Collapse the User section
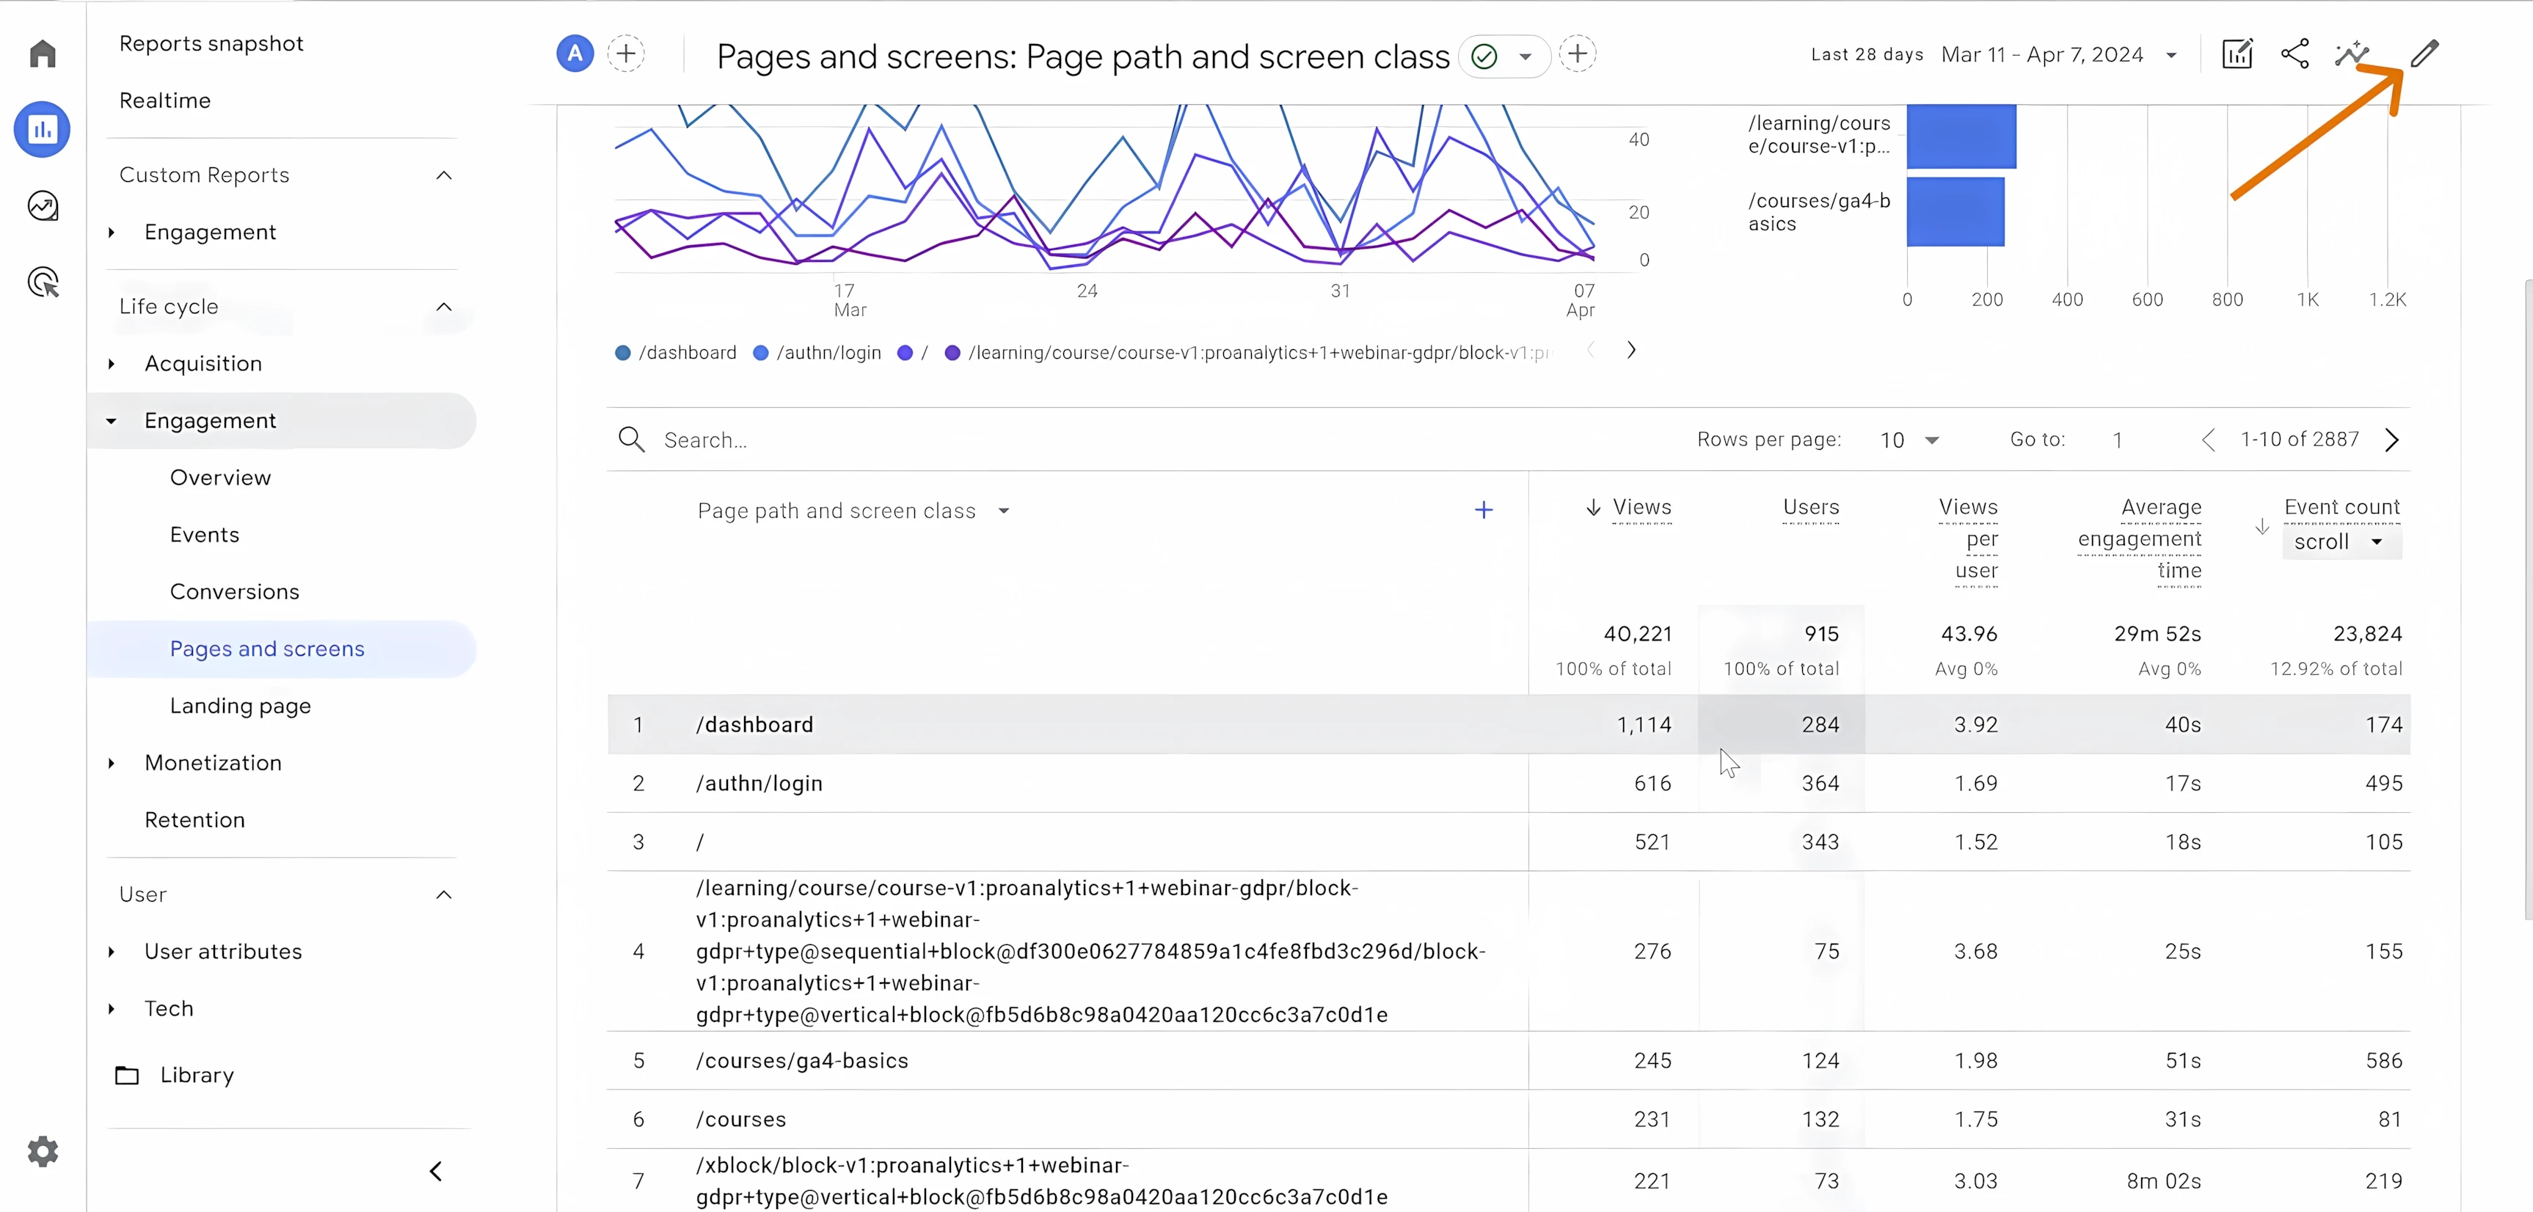This screenshot has height=1212, width=2533. [445, 894]
